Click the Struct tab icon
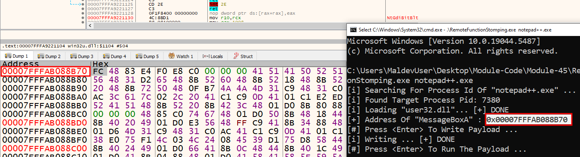This screenshot has width=580, height=157. [236, 56]
